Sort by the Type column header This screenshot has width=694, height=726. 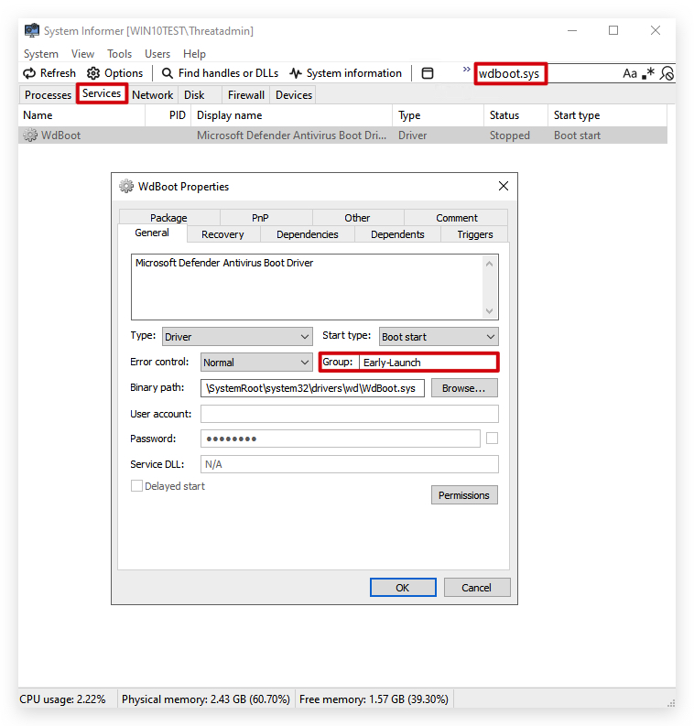pyautogui.click(x=439, y=115)
